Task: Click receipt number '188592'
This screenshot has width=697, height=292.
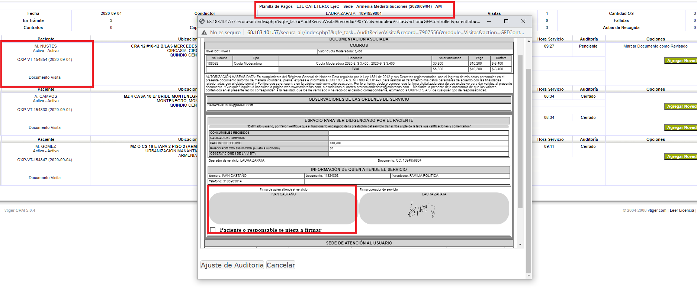Action: 213,64
